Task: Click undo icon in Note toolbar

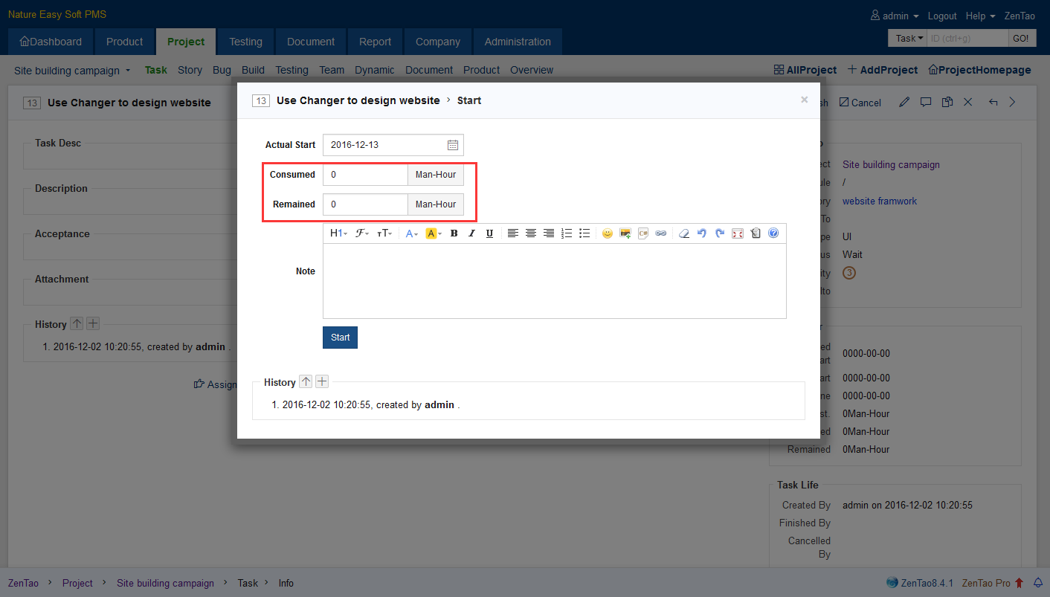Action: tap(701, 233)
